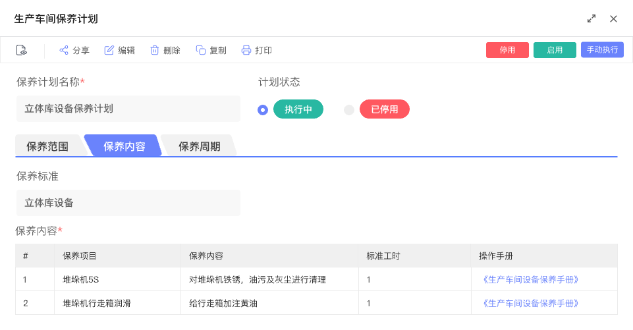The height and width of the screenshot is (330, 633).
Task: Switch to the 保养周期 tab
Action: click(199, 146)
